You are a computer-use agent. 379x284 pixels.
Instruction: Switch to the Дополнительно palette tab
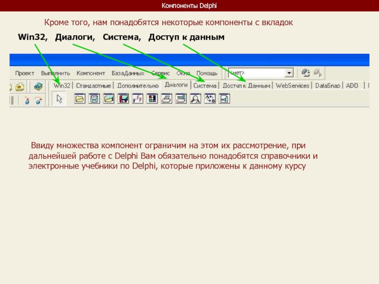pyautogui.click(x=138, y=86)
